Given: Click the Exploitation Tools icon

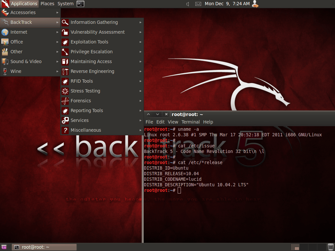Looking at the screenshot, I should pos(65,42).
